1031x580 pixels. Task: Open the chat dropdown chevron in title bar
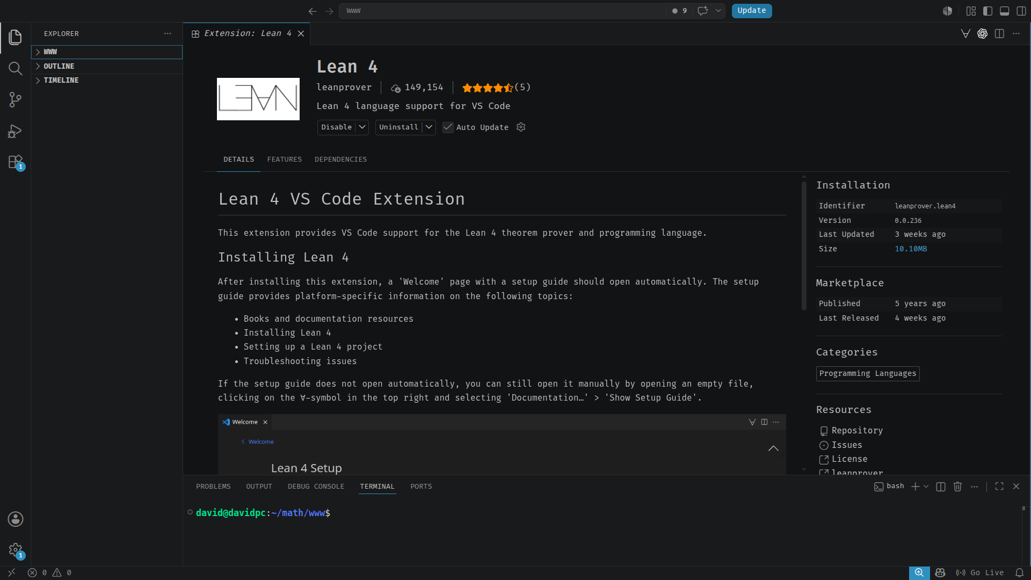tap(718, 11)
